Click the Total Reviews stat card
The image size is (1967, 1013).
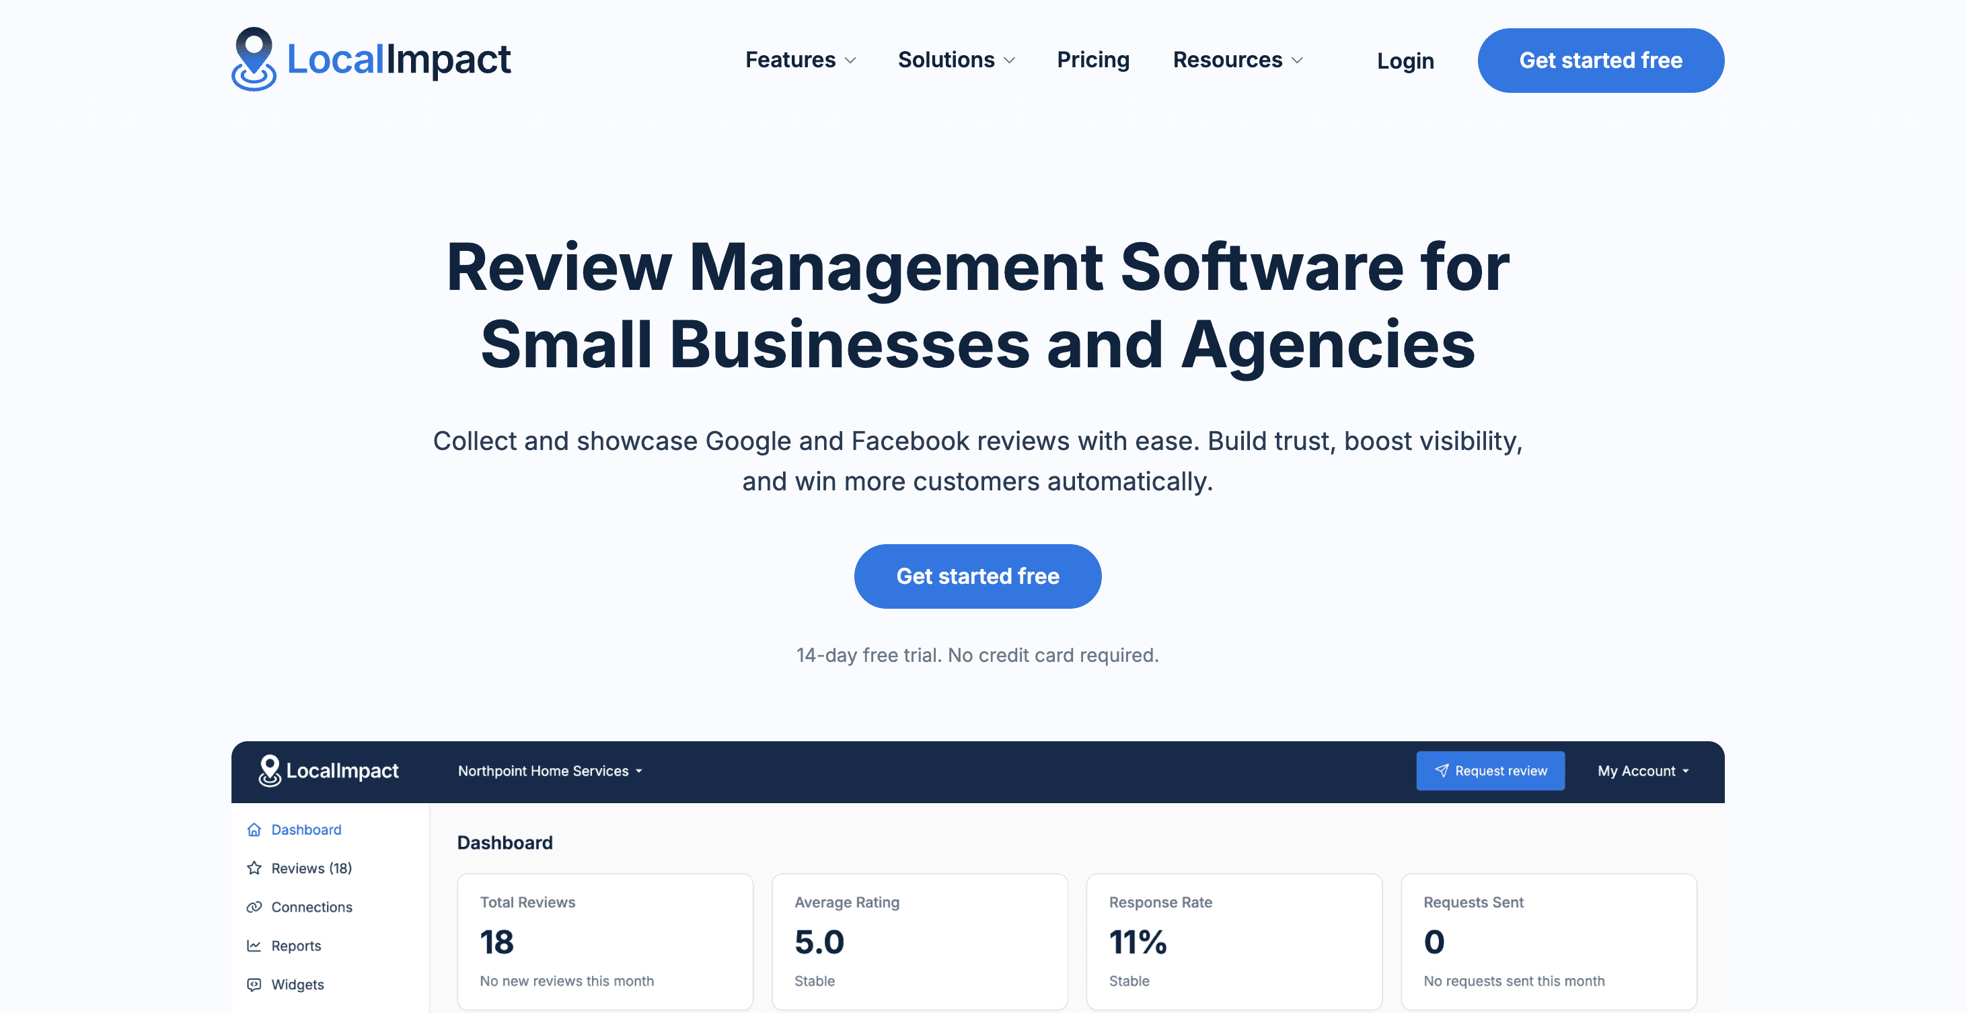tap(605, 941)
